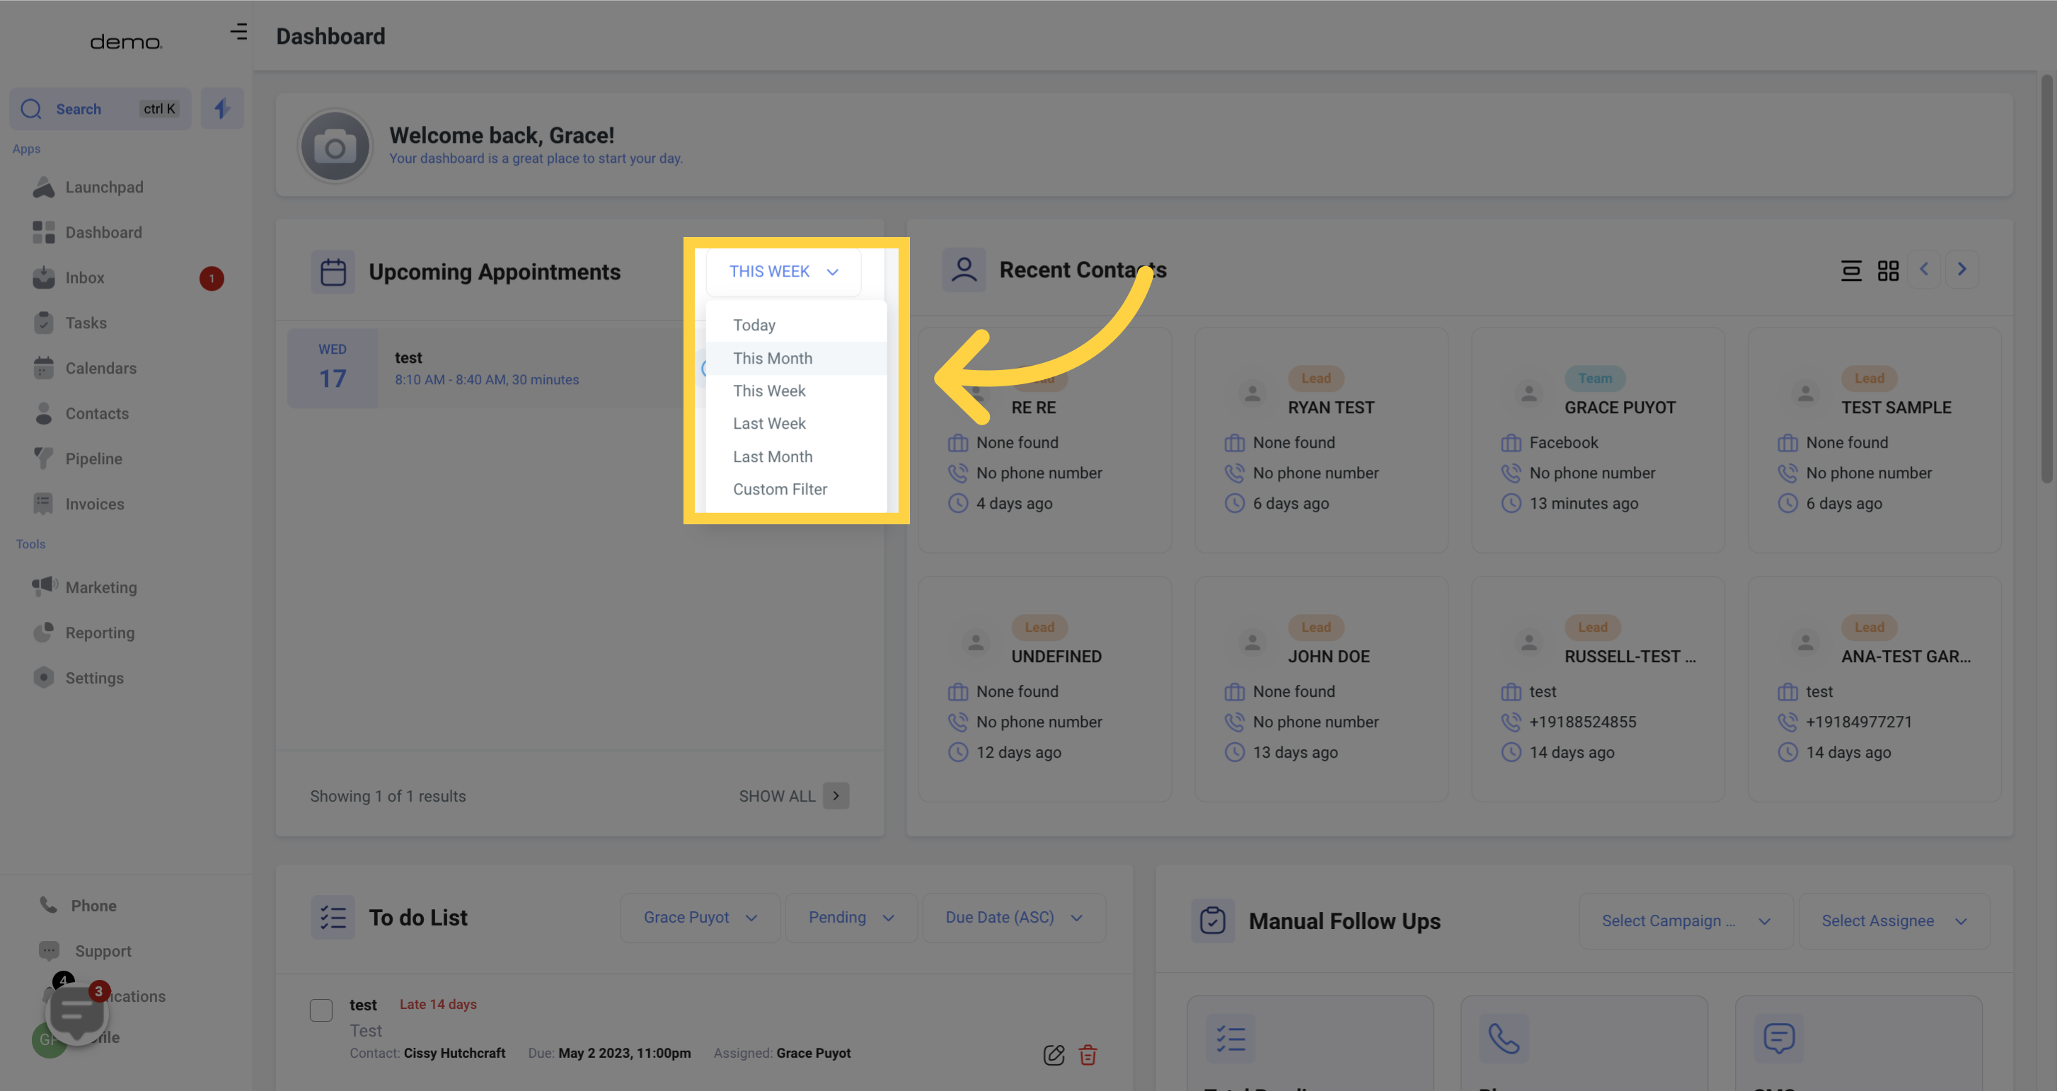
Task: Select This Month from dropdown
Action: (773, 359)
